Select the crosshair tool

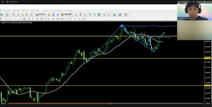(6, 19)
